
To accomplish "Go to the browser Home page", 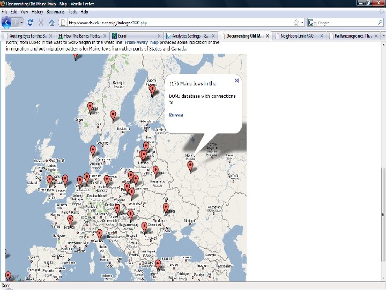I will pos(52,23).
